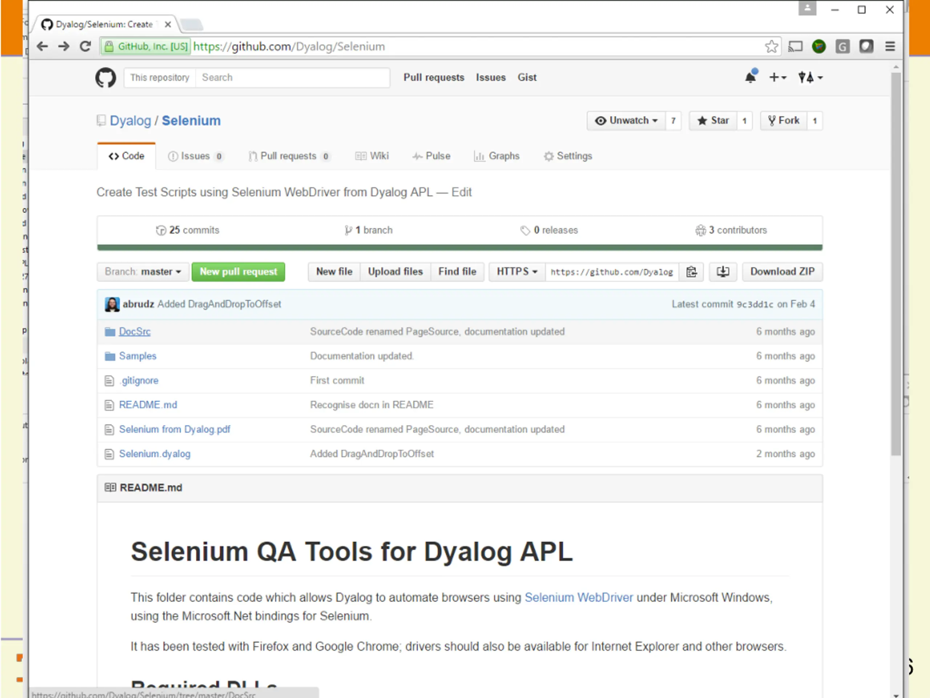This screenshot has width=930, height=698.
Task: Go back with the browser back arrow
Action: coord(43,46)
